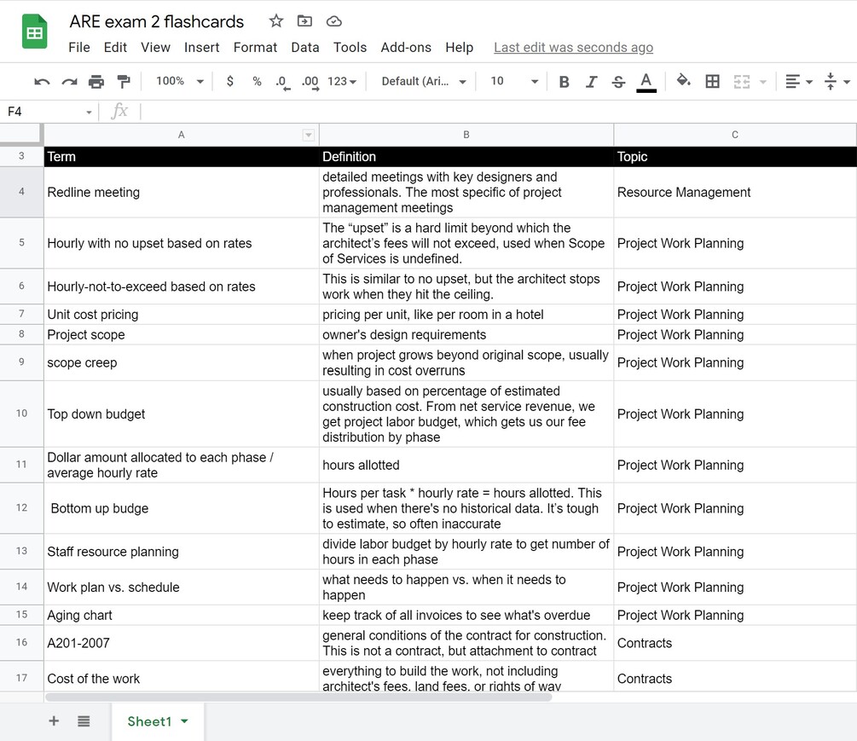Click the move to folder icon

[304, 21]
